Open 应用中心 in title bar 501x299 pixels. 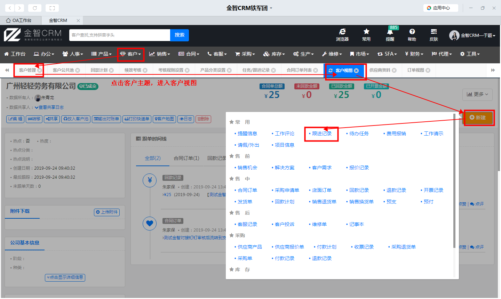pyautogui.click(x=441, y=8)
